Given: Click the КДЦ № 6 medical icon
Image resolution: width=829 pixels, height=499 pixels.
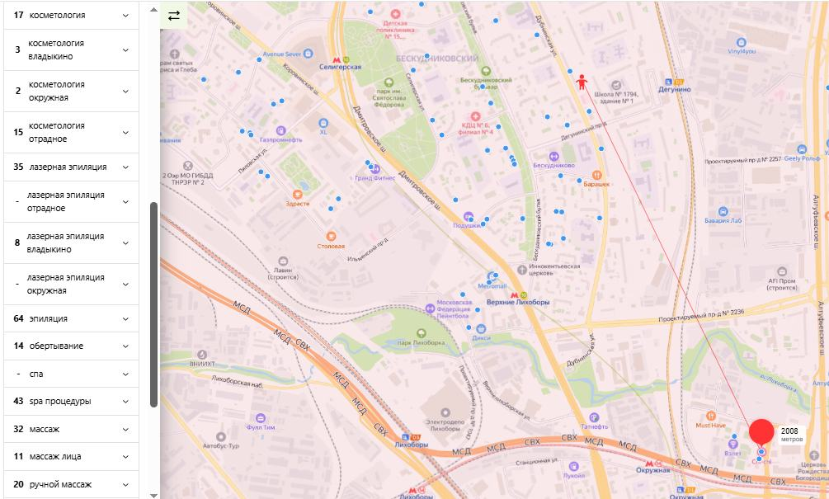Looking at the screenshot, I should pos(475,116).
